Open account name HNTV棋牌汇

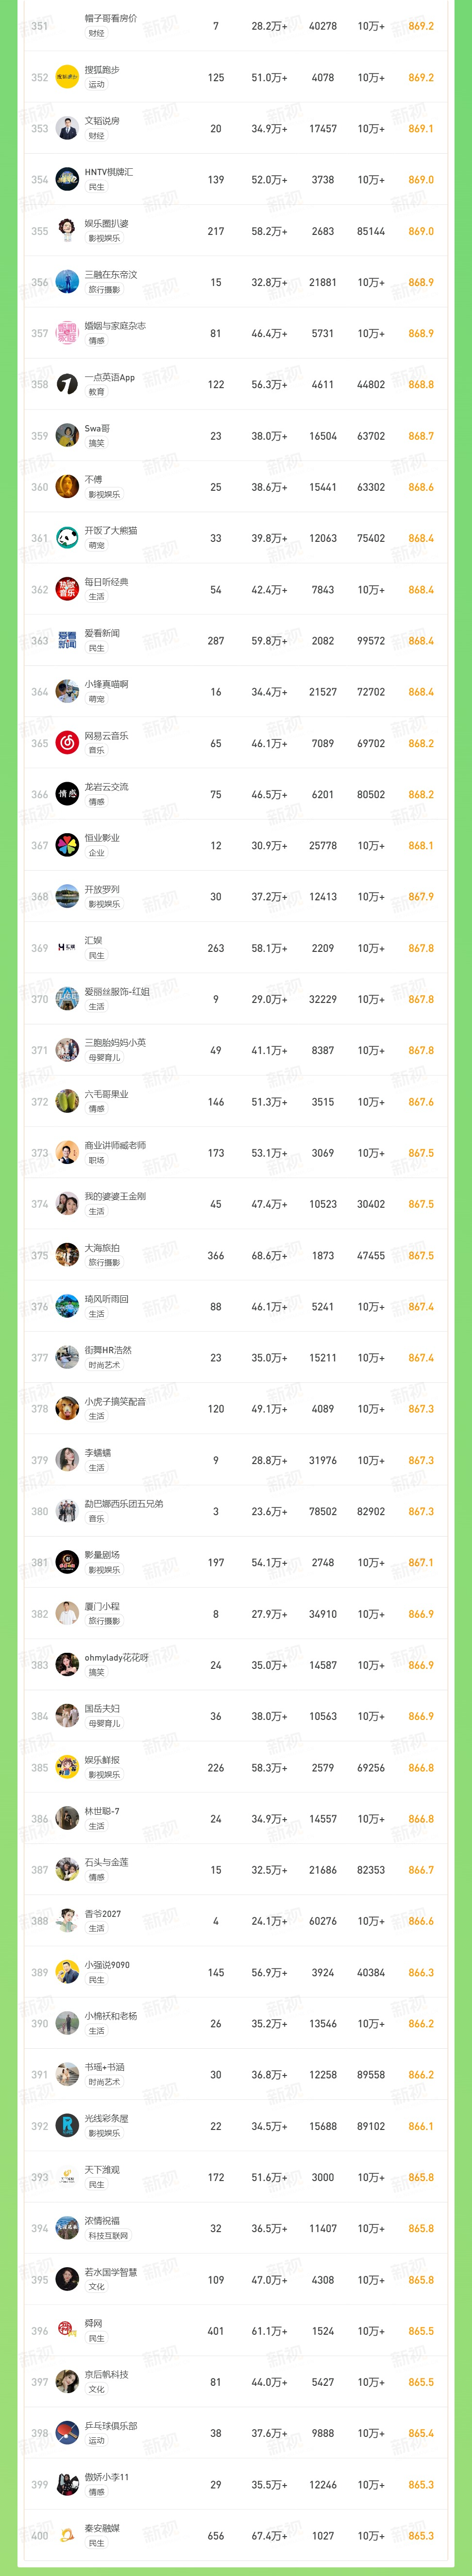[x=109, y=172]
